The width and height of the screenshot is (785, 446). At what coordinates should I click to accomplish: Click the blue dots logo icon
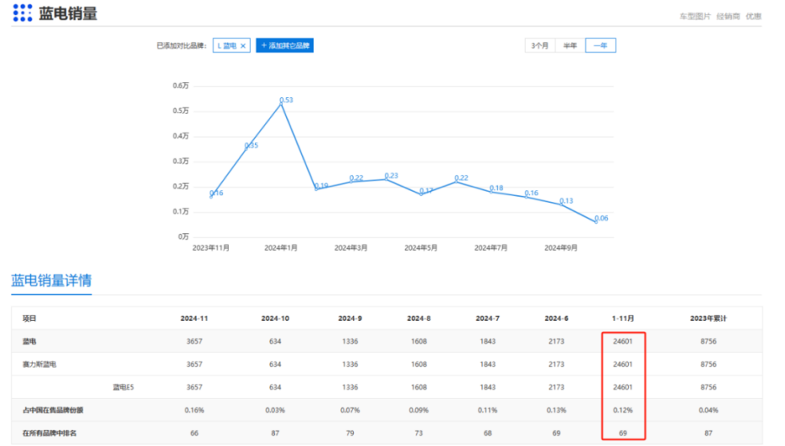(x=23, y=13)
